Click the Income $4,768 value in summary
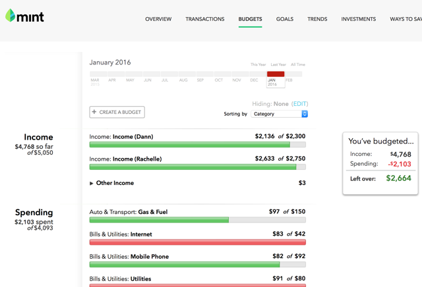Image resolution: width=422 pixels, height=287 pixels. (x=401, y=154)
